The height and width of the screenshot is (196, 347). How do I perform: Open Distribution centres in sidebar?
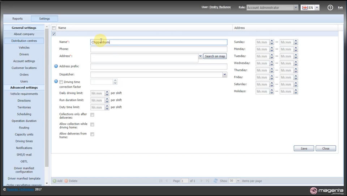24,41
